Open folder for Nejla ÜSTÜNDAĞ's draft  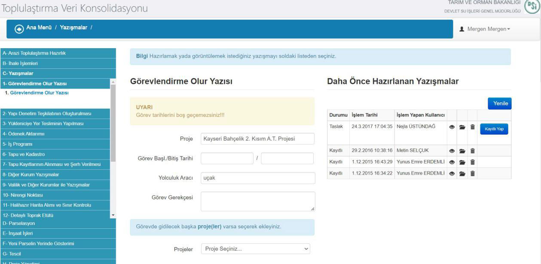pyautogui.click(x=462, y=127)
